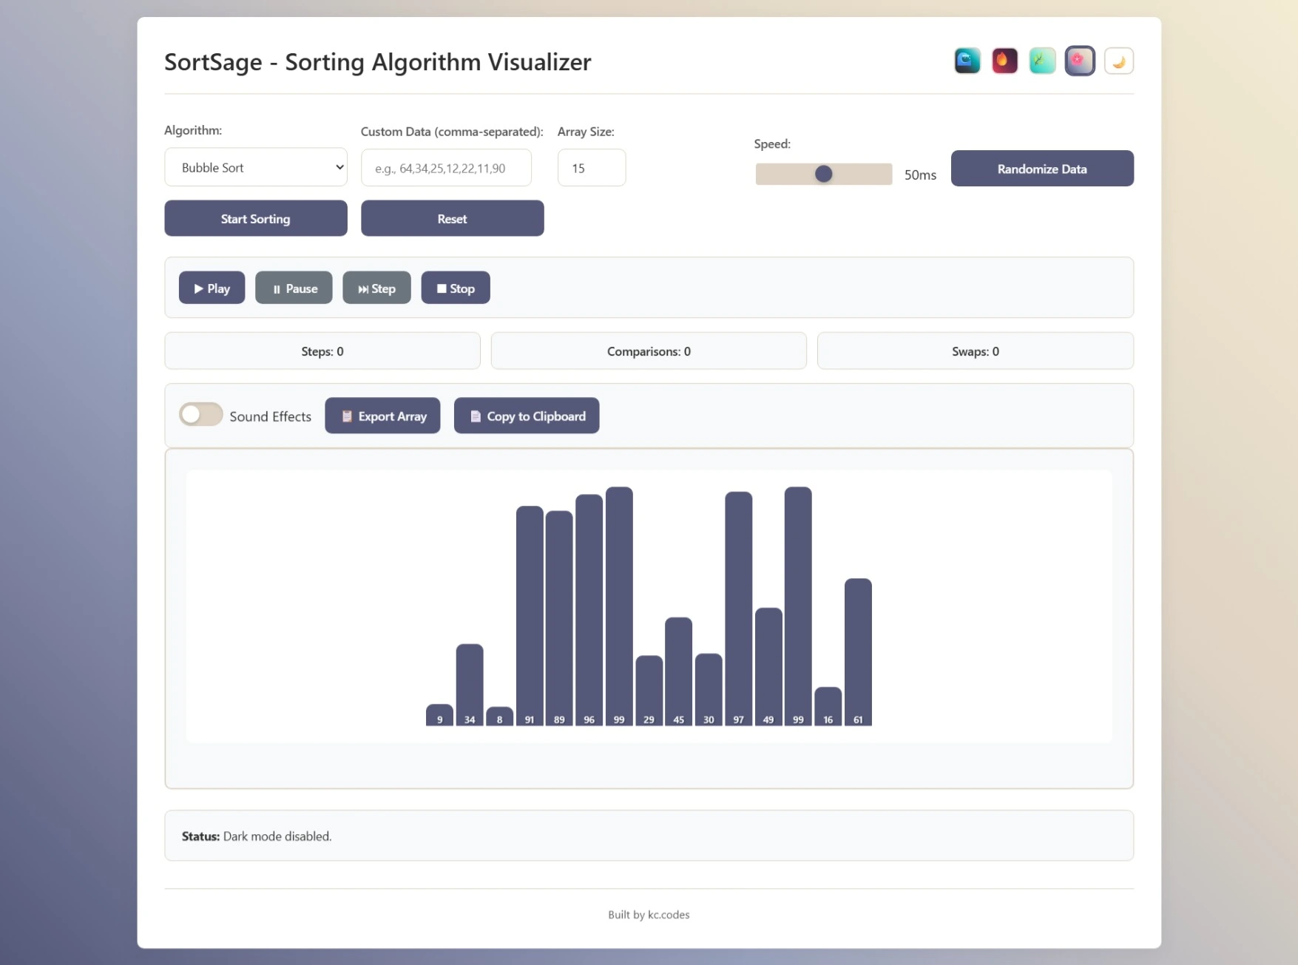Click the Array Size field showing 15
This screenshot has height=965, width=1298.
pos(592,168)
